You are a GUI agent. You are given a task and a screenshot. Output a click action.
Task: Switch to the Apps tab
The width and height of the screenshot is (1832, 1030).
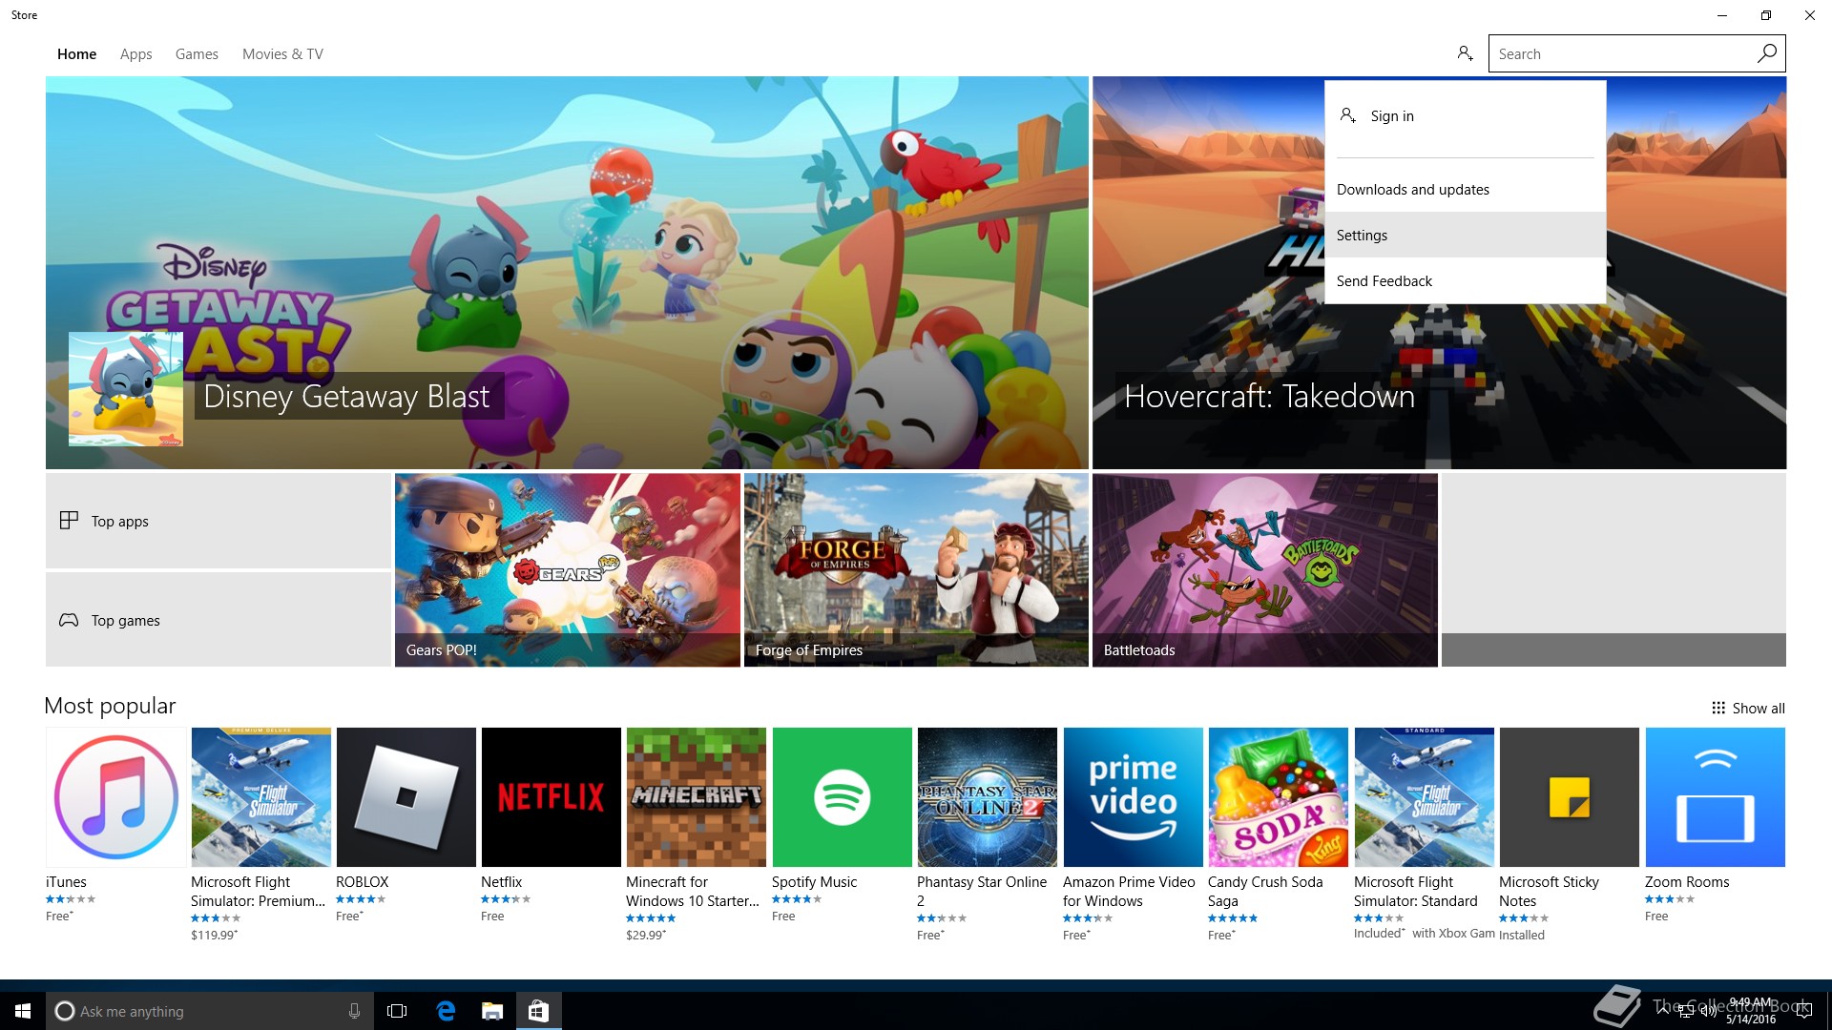(x=135, y=54)
